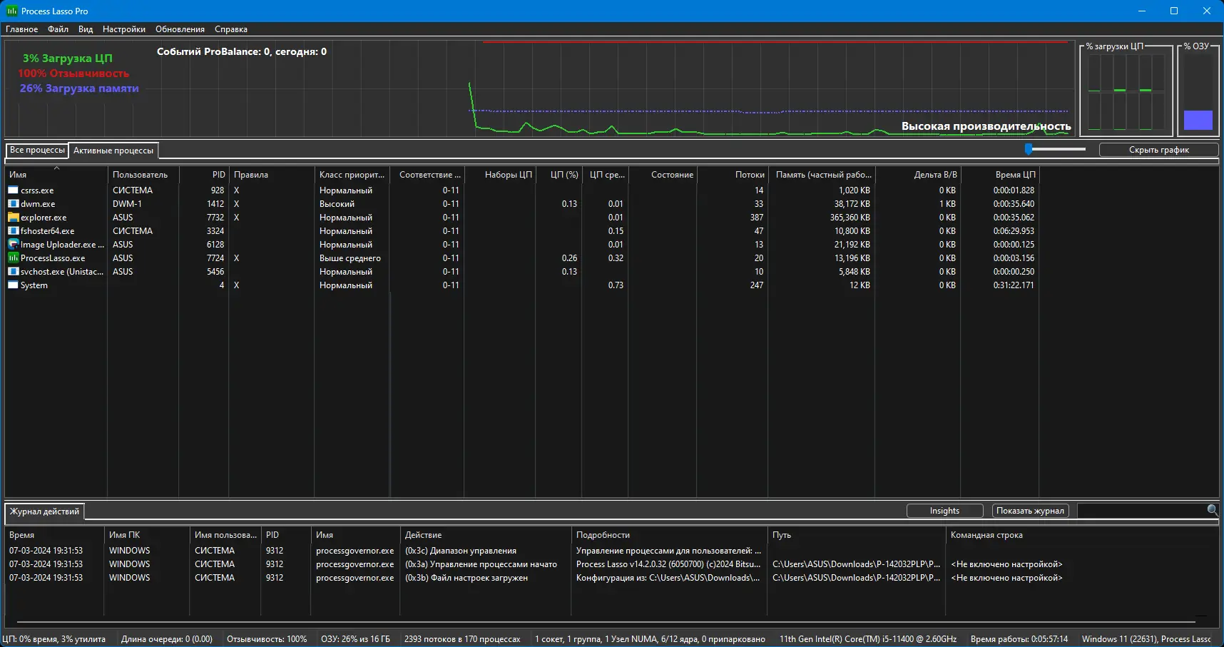
Task: Click Выше среднего priority cell
Action: point(350,258)
